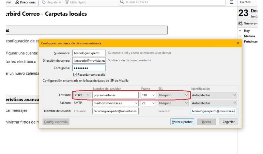The height and width of the screenshot is (154, 263).
Task: Click the Hecho button
Action: point(207,122)
